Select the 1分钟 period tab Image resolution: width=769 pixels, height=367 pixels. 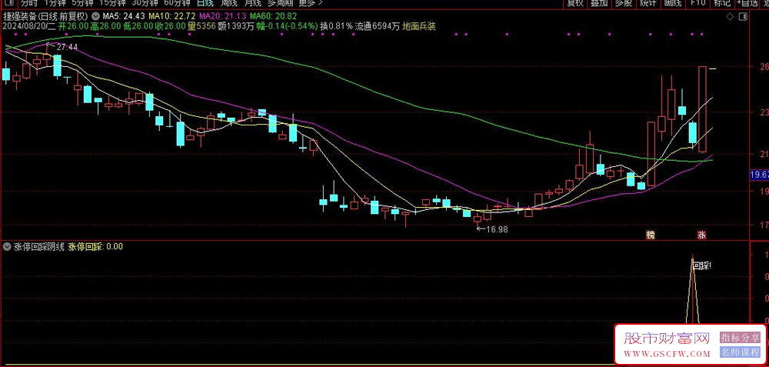[54, 2]
